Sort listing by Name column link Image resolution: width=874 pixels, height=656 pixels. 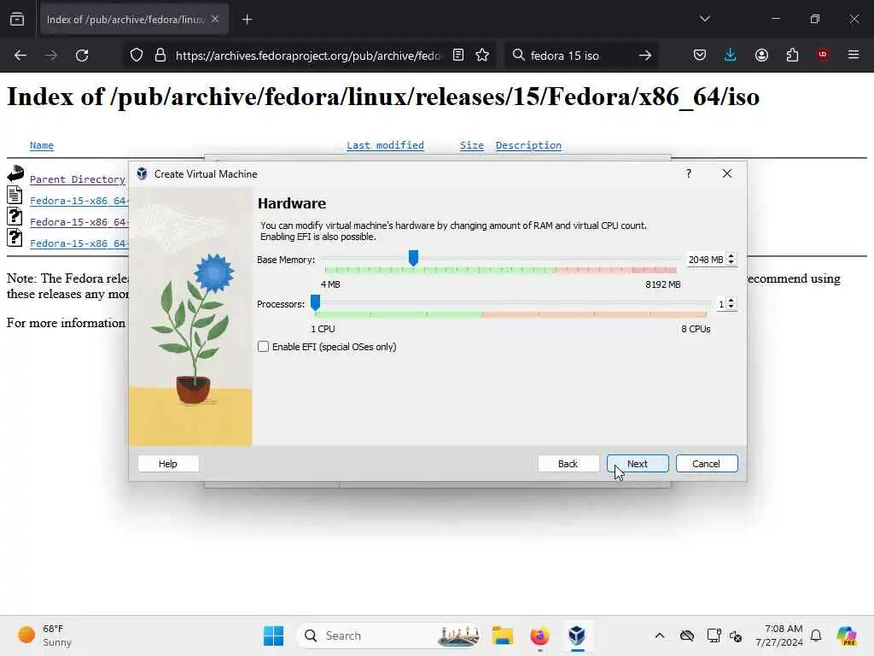(42, 145)
